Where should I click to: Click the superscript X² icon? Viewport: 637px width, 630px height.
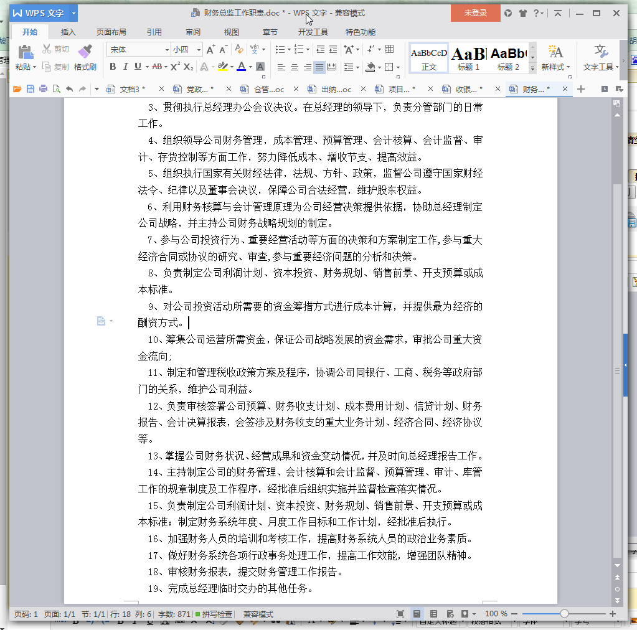[x=175, y=67]
